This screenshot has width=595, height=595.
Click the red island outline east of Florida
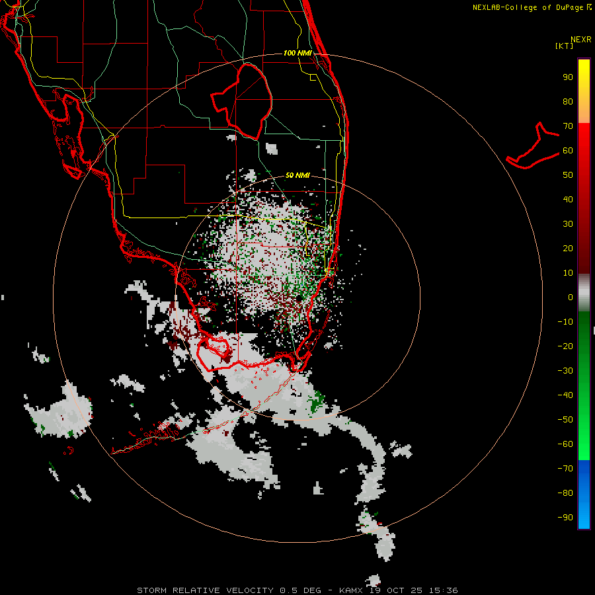coord(533,145)
